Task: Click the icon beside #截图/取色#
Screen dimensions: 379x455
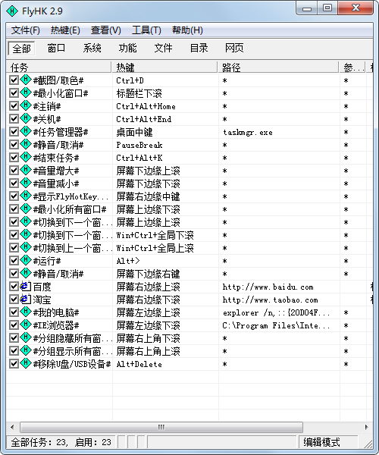Action: 26,80
